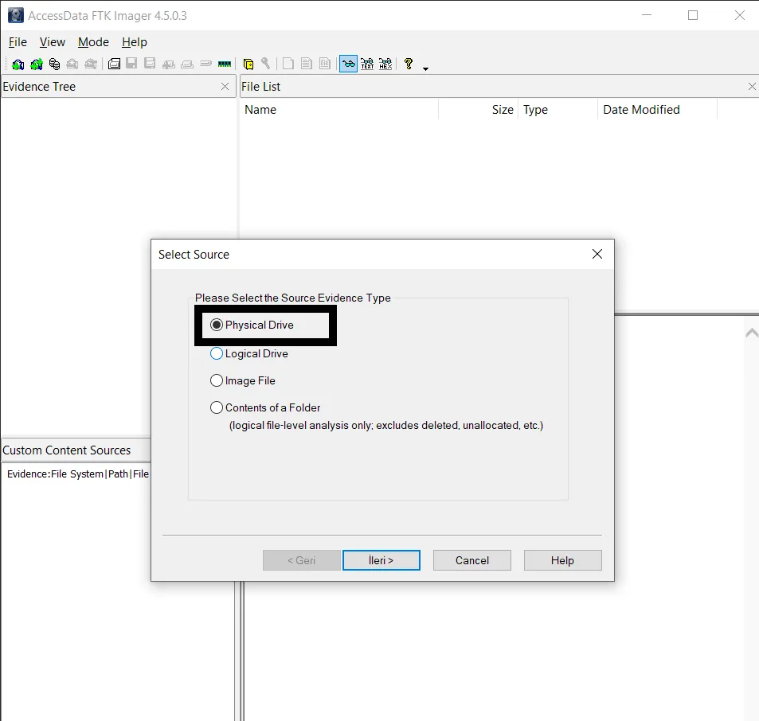Close the File List panel
This screenshot has height=721, width=759.
(x=752, y=87)
